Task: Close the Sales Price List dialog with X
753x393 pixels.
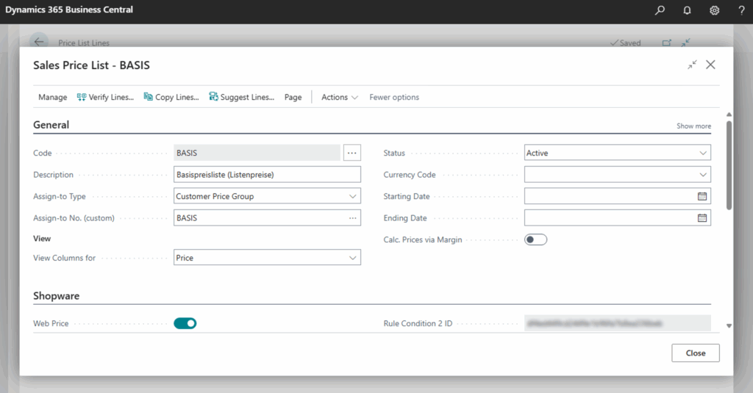Action: (x=711, y=65)
